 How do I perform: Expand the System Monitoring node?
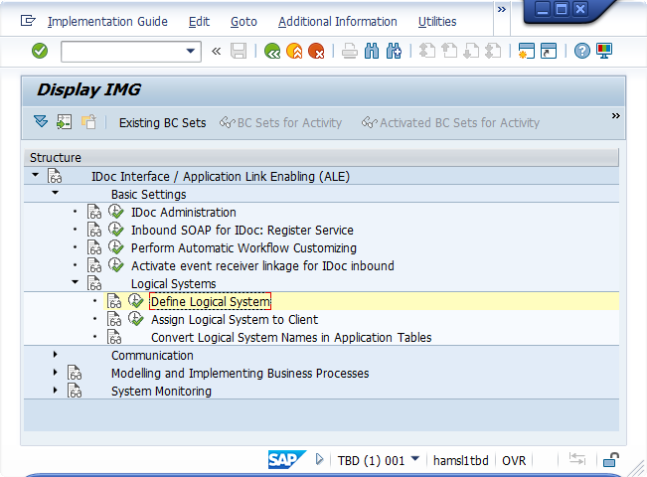click(55, 392)
